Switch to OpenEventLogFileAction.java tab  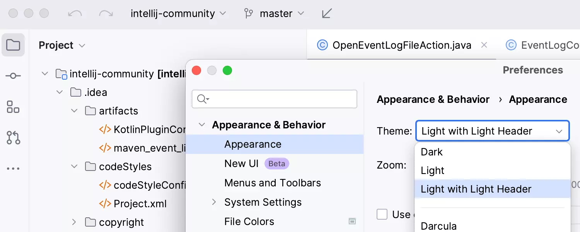pos(401,45)
